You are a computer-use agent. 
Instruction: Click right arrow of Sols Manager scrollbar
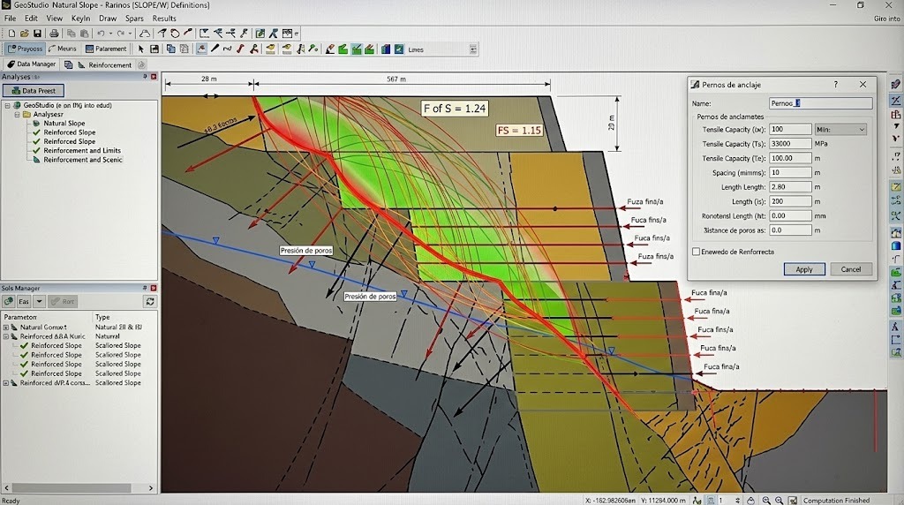(151, 487)
